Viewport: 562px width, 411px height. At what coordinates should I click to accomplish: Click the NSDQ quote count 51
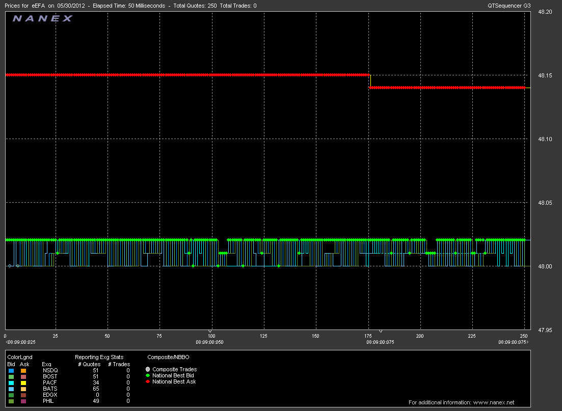(x=96, y=370)
